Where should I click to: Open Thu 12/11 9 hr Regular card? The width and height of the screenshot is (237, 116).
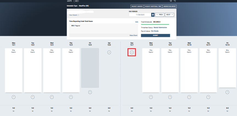tap(208, 70)
